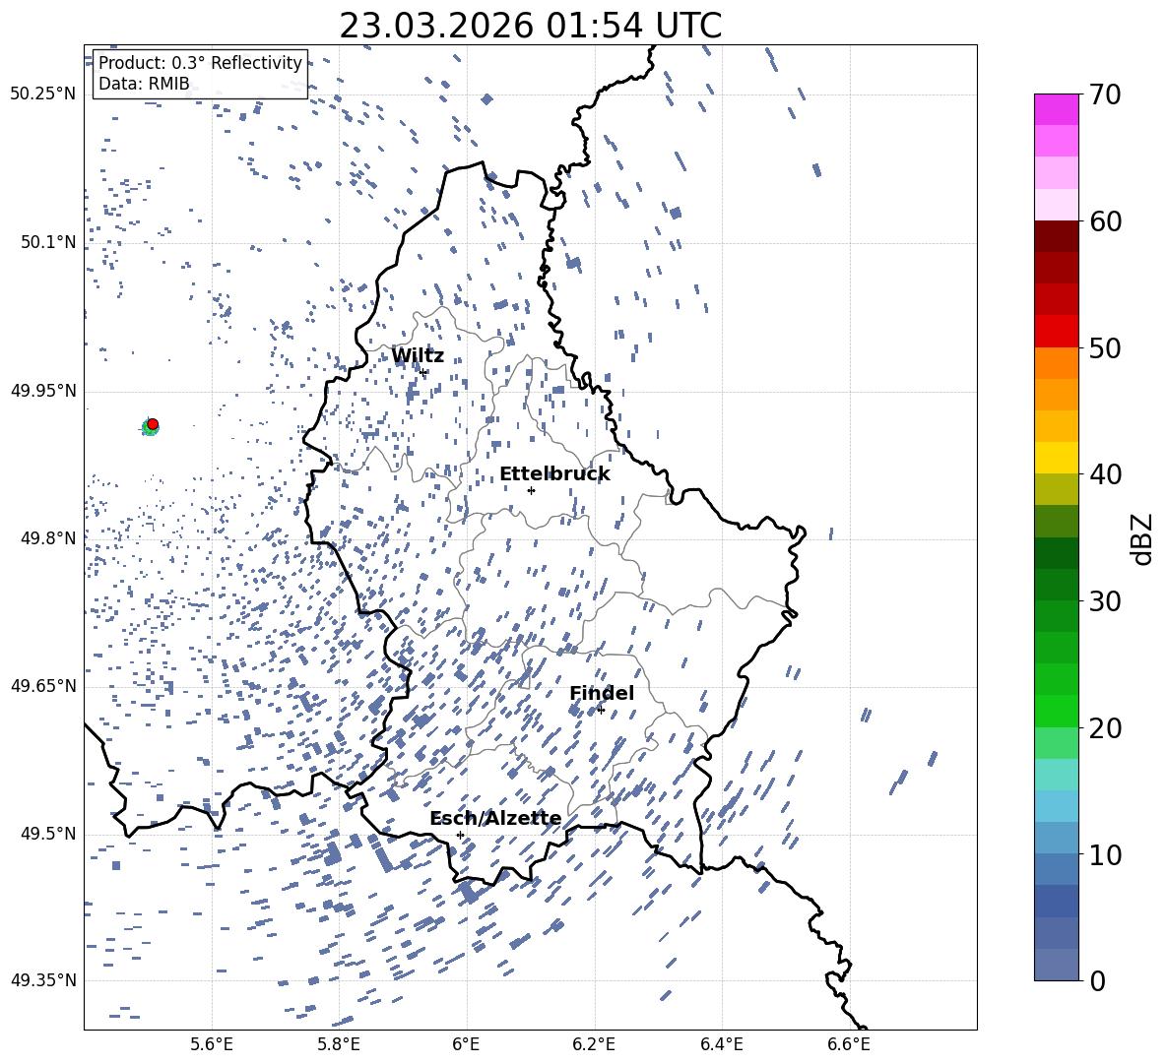Select the Ettelbruck city label

(x=554, y=474)
